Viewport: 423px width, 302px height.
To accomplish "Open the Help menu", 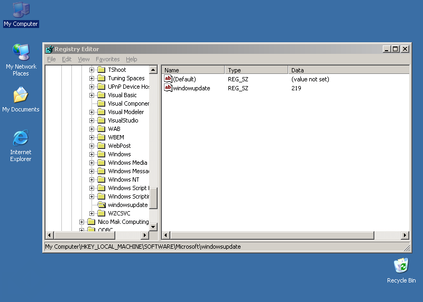I will (x=131, y=59).
